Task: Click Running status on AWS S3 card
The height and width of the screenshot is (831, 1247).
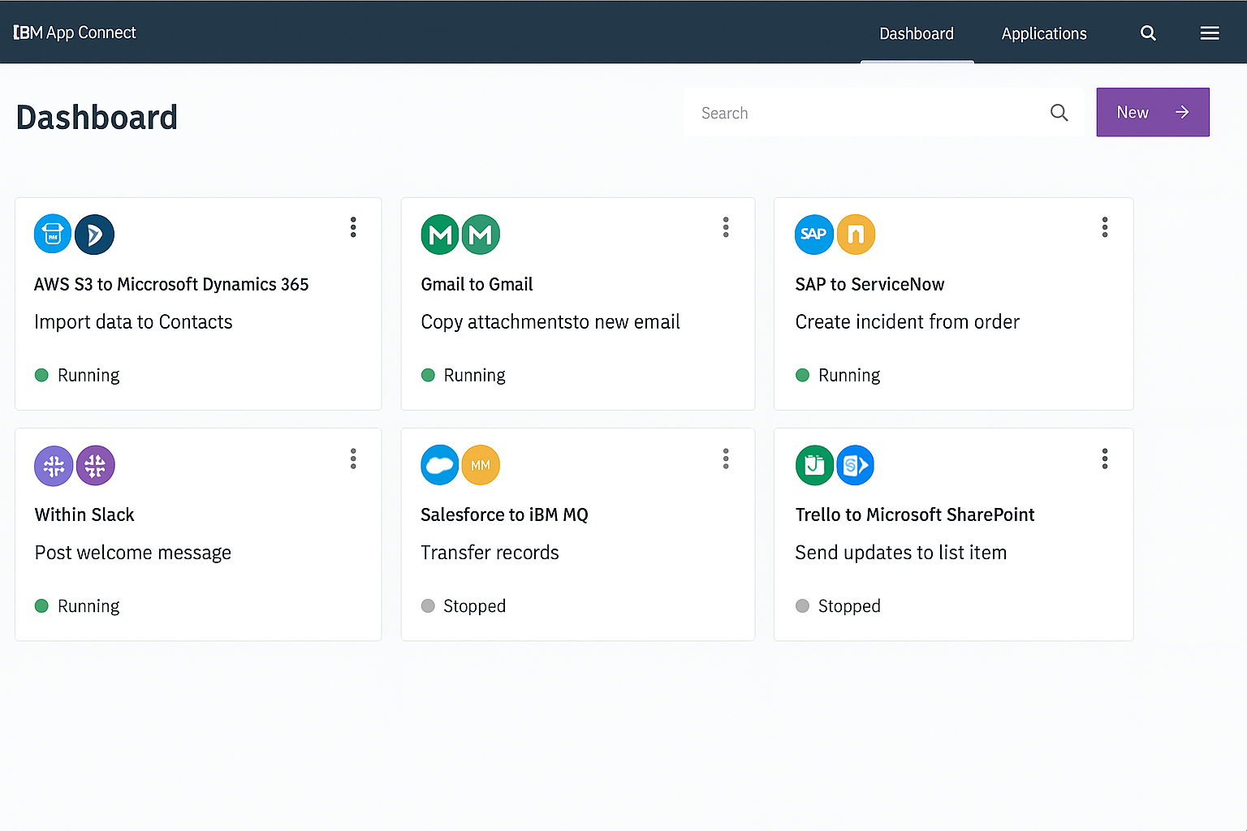Action: [77, 375]
